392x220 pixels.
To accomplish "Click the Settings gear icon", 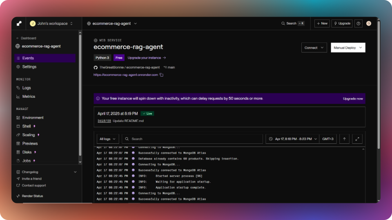I will point(18,67).
